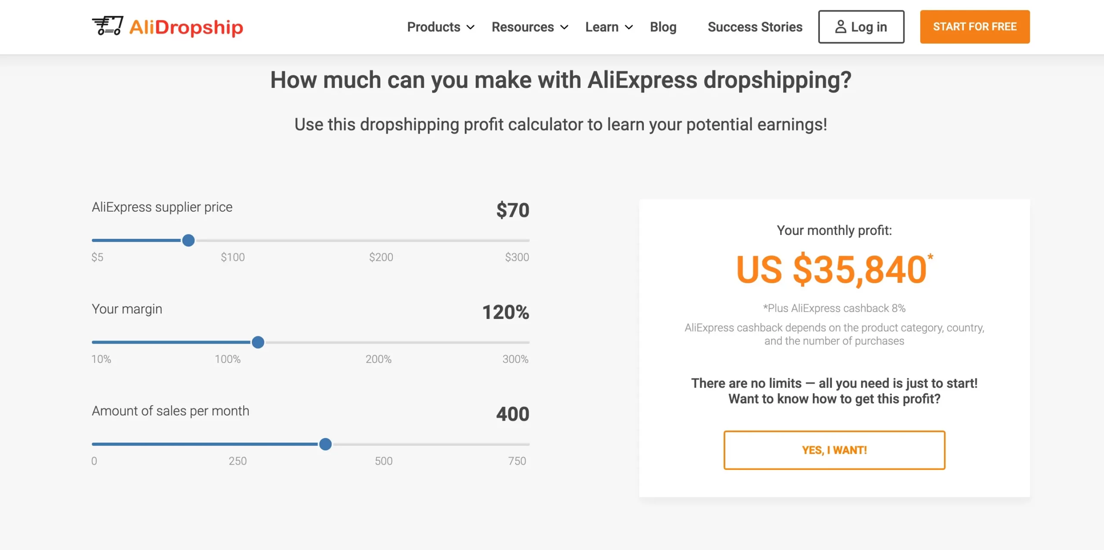The width and height of the screenshot is (1104, 550).
Task: Click the 120% margin value
Action: point(505,313)
